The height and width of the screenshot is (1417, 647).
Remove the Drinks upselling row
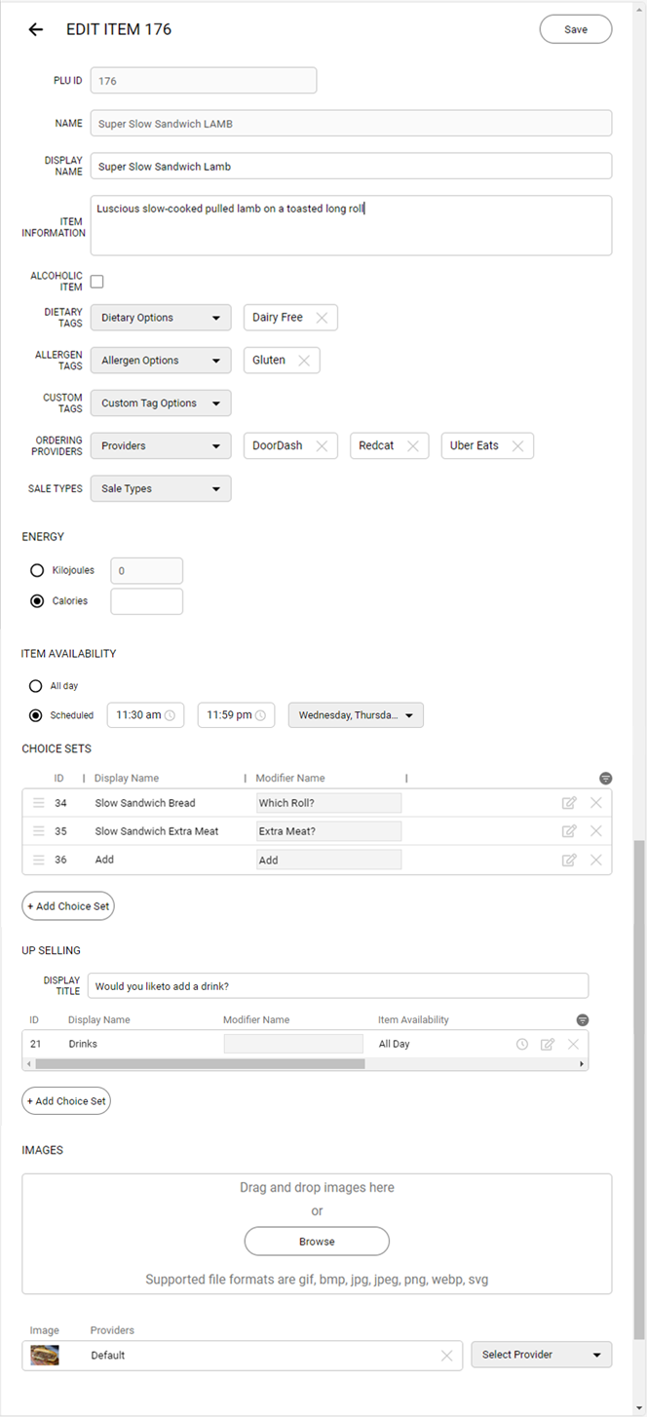coord(572,1043)
